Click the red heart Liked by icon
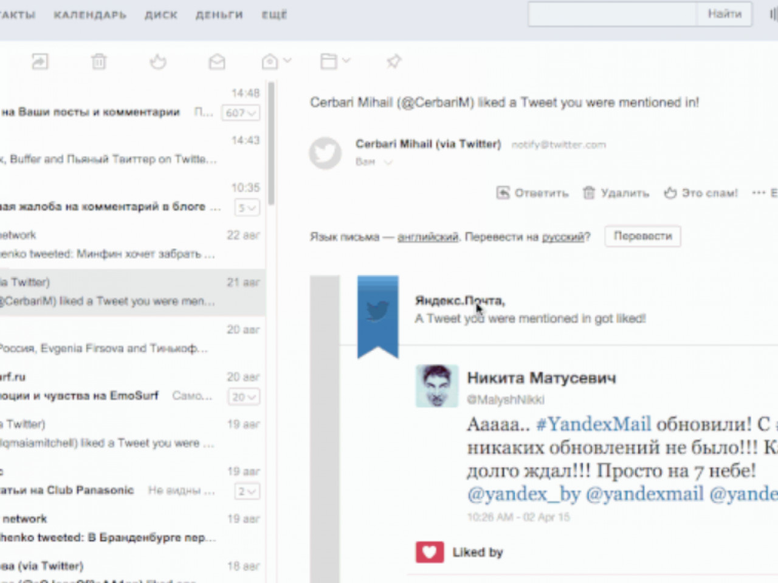778x583 pixels. [x=430, y=552]
